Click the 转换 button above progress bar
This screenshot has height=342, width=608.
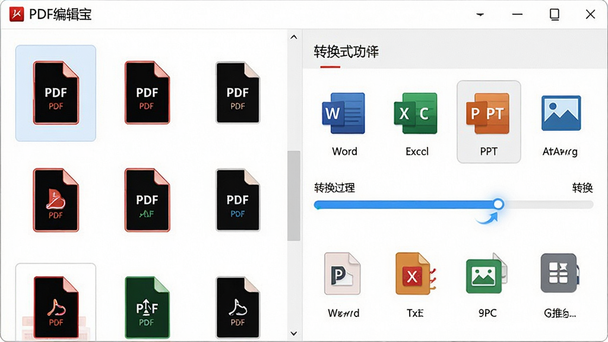tap(582, 188)
